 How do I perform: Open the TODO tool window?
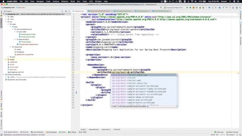[83, 132]
